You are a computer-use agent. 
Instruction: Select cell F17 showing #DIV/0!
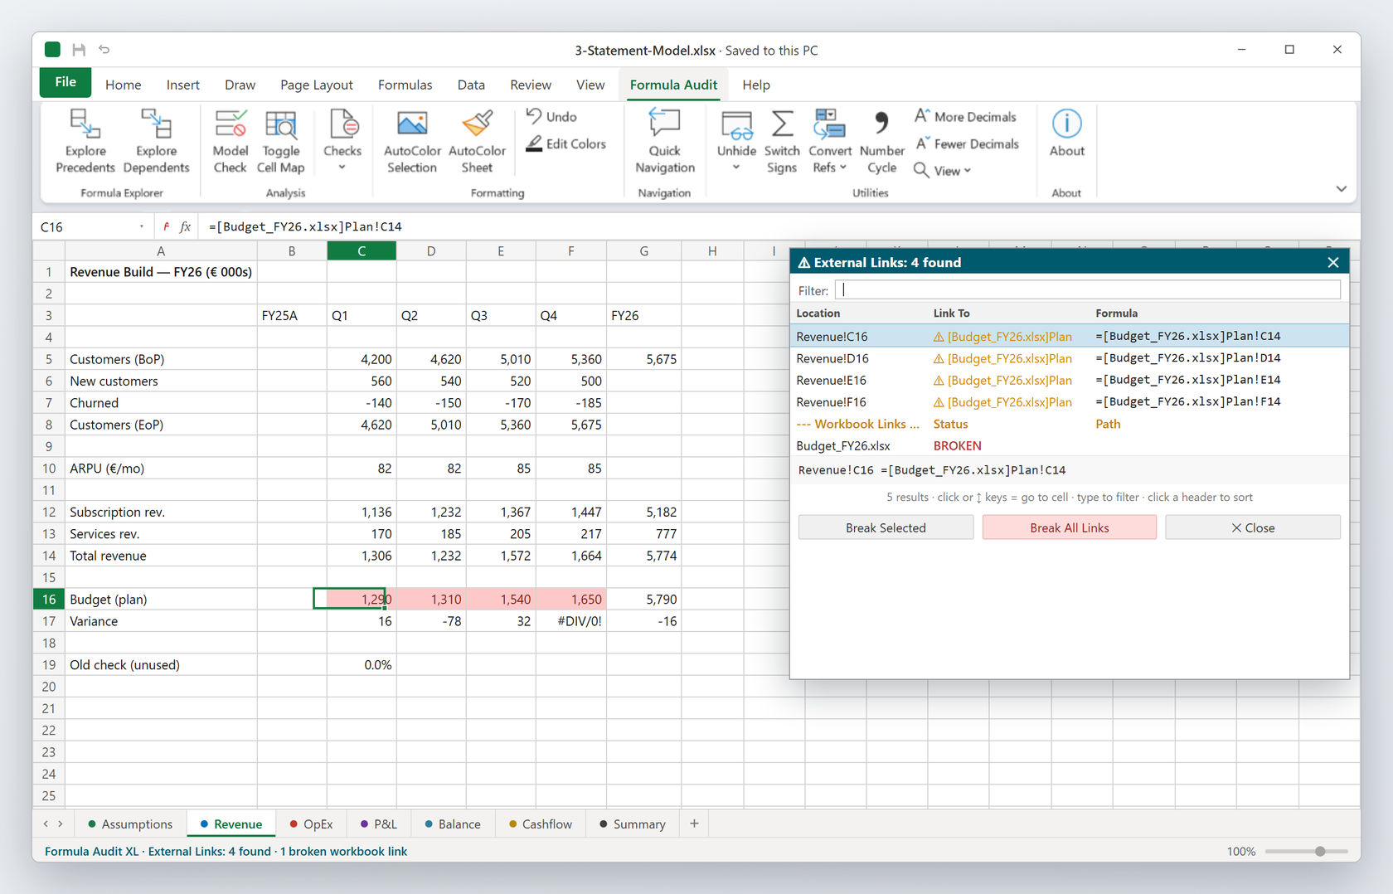[570, 620]
